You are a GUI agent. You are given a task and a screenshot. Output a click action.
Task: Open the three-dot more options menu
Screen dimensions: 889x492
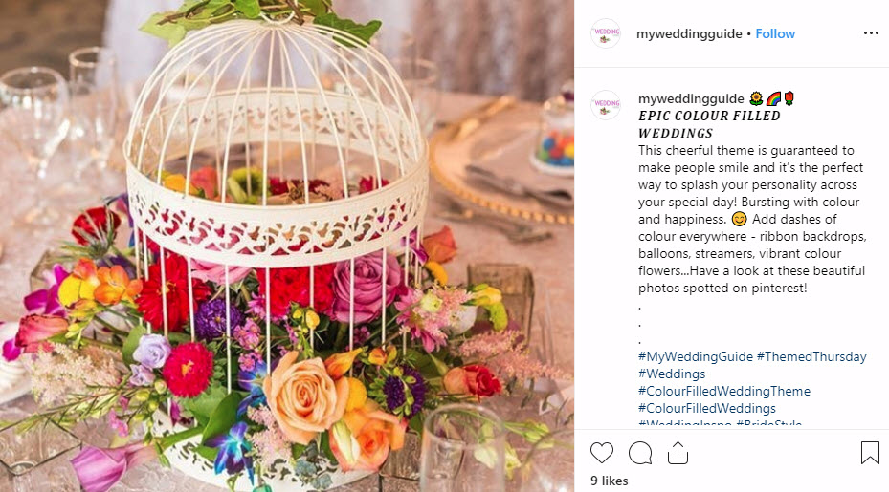pyautogui.click(x=871, y=33)
